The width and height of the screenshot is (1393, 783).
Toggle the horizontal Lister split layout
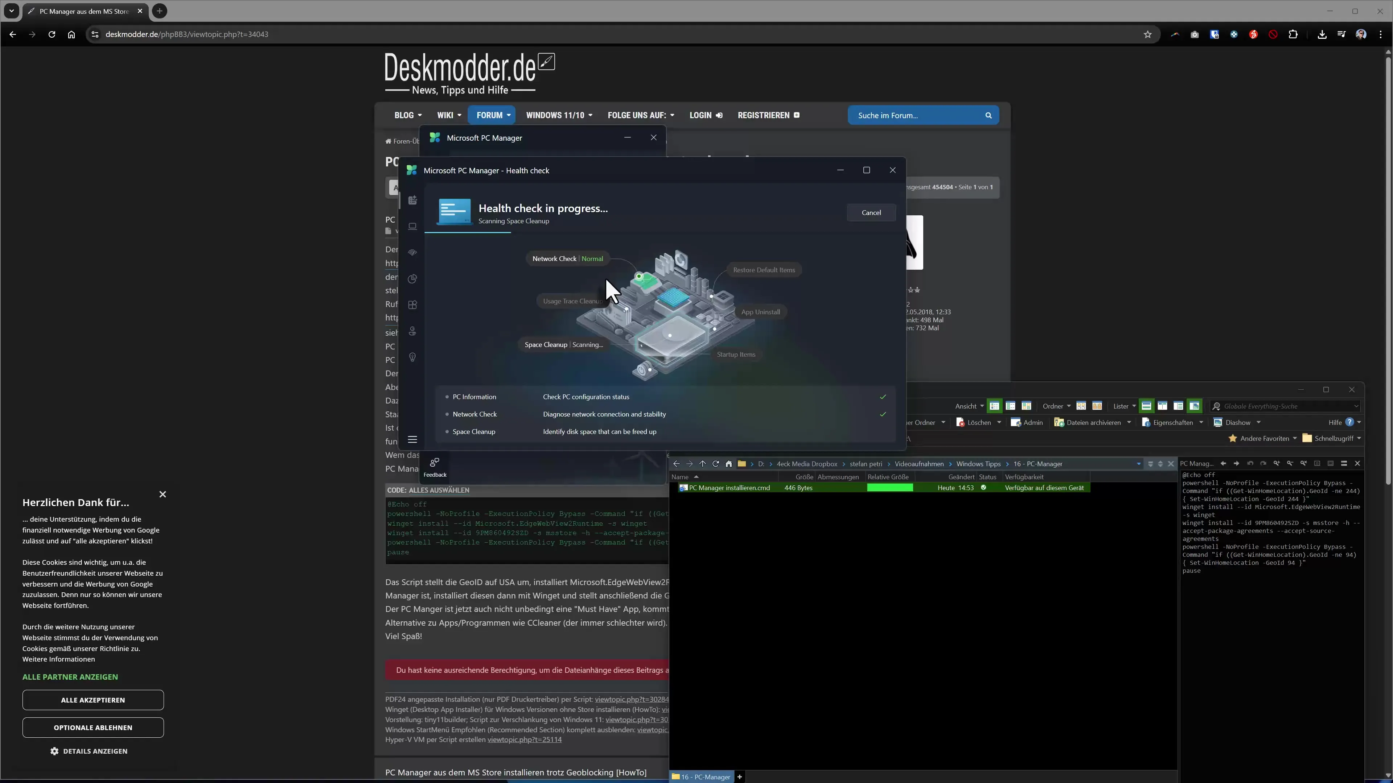click(1146, 406)
